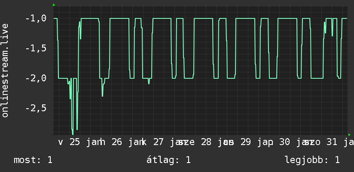The height and width of the screenshot is (172, 354).
Task: Click the date label 29 on time axis
Action: click(246, 142)
